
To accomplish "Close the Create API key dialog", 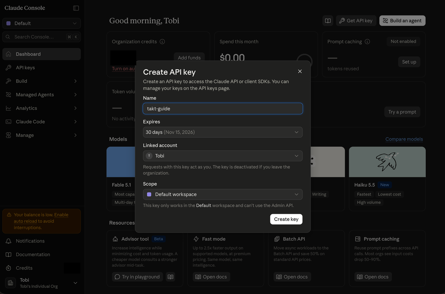I will pyautogui.click(x=300, y=71).
